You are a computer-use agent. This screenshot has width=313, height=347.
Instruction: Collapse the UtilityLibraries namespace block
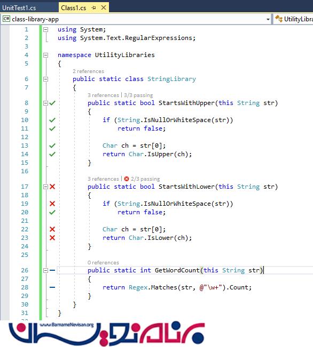pos(46,55)
